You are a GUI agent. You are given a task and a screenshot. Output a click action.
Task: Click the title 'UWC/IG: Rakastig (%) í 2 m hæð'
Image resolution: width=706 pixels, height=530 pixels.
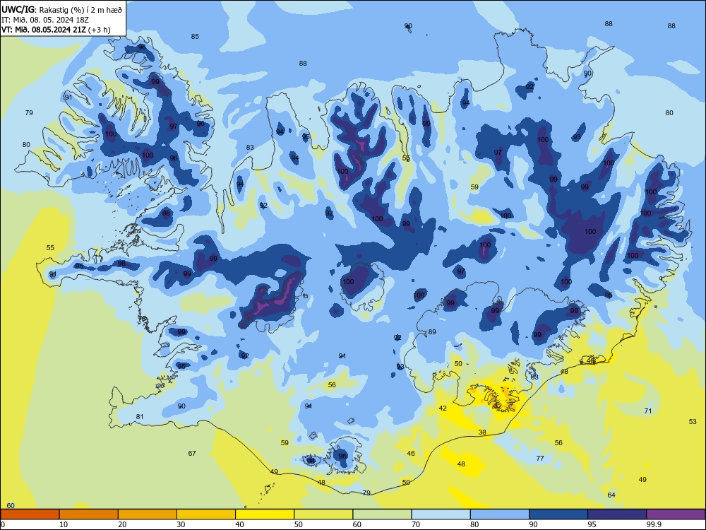coord(61,9)
